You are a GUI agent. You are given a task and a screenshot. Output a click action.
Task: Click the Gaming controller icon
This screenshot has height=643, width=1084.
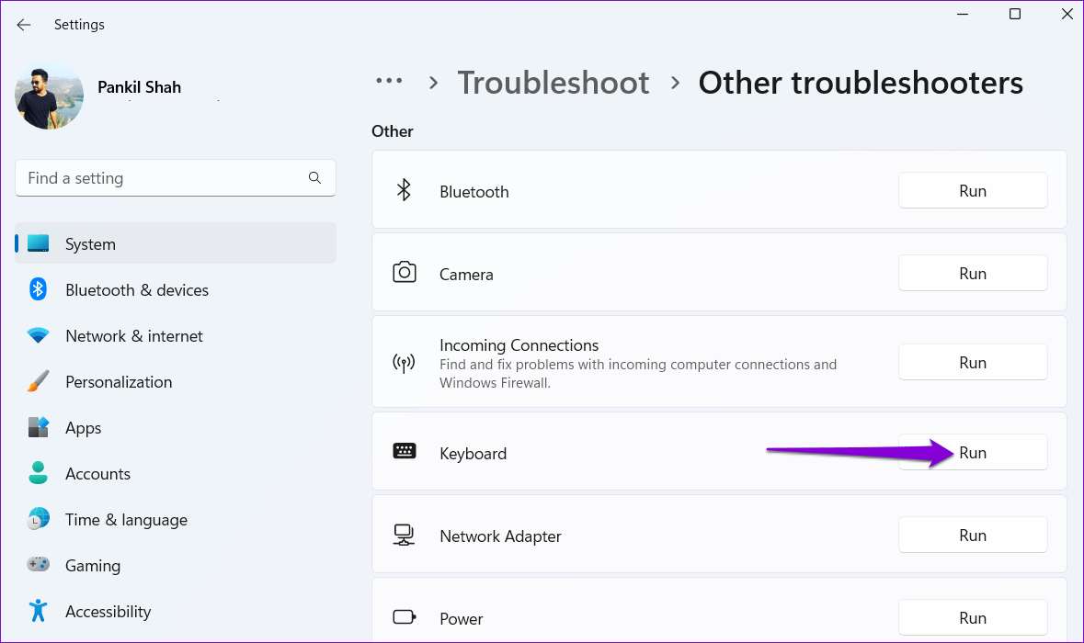(38, 566)
